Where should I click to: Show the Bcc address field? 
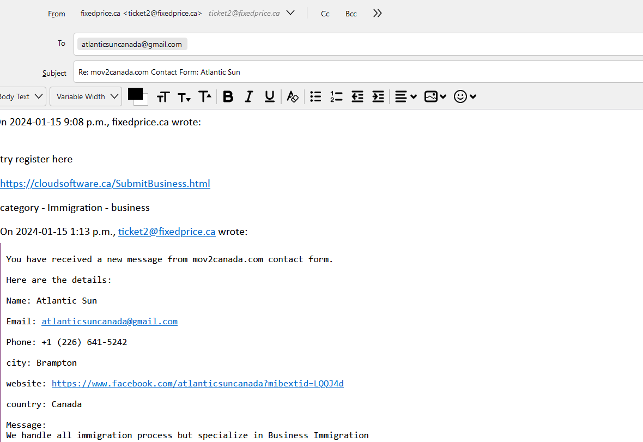pos(351,14)
